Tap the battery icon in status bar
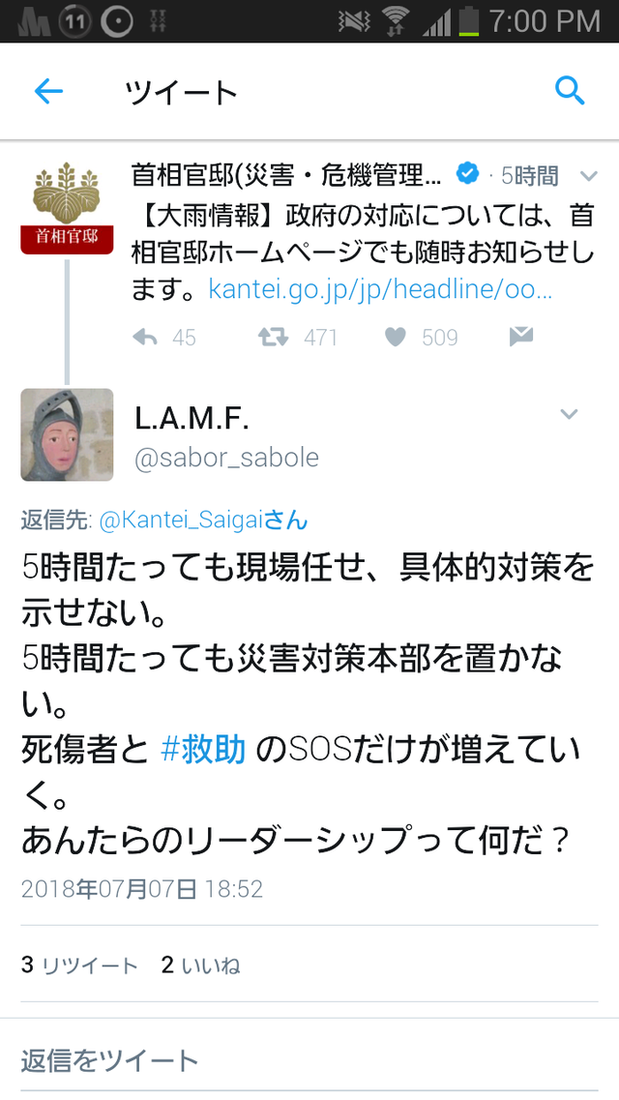619x1100 pixels. pos(468,21)
